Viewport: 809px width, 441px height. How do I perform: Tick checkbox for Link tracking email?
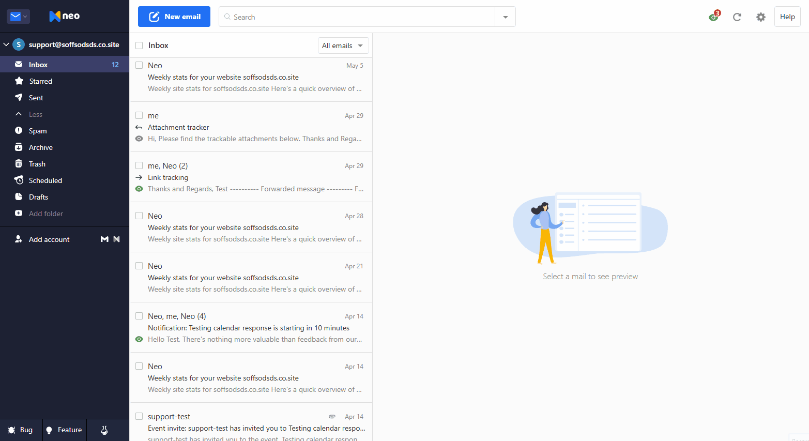pos(139,165)
